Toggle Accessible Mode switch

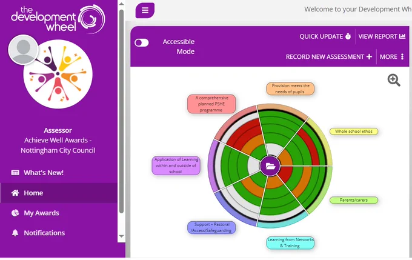(142, 42)
